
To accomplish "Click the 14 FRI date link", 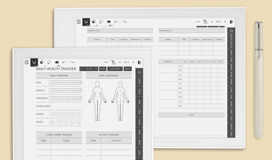I will point(89,69).
